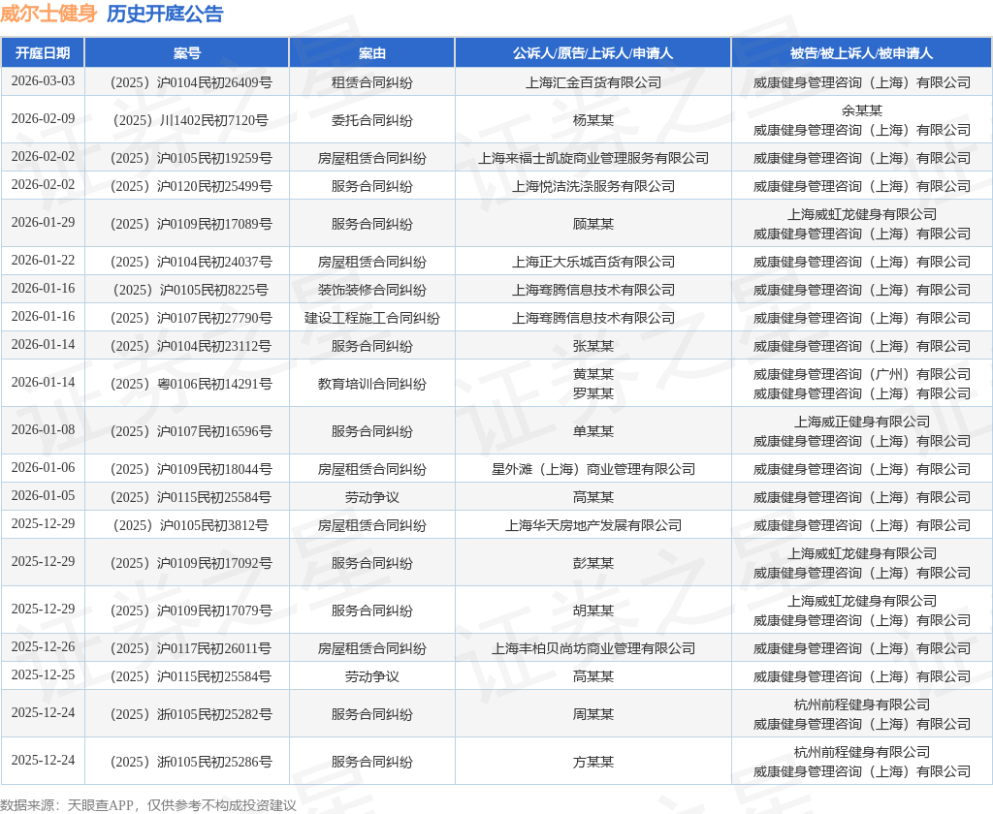Click plaintiff 单某某
Screen dimensions: 993x814
point(593,431)
